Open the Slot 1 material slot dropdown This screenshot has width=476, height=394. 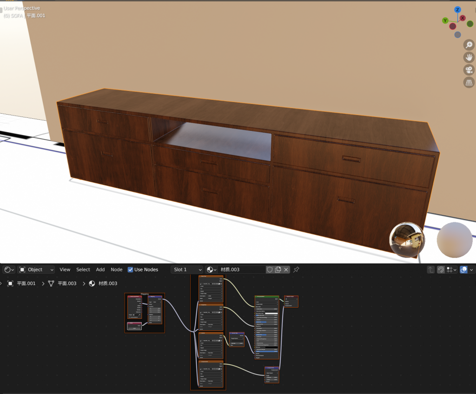coord(187,270)
